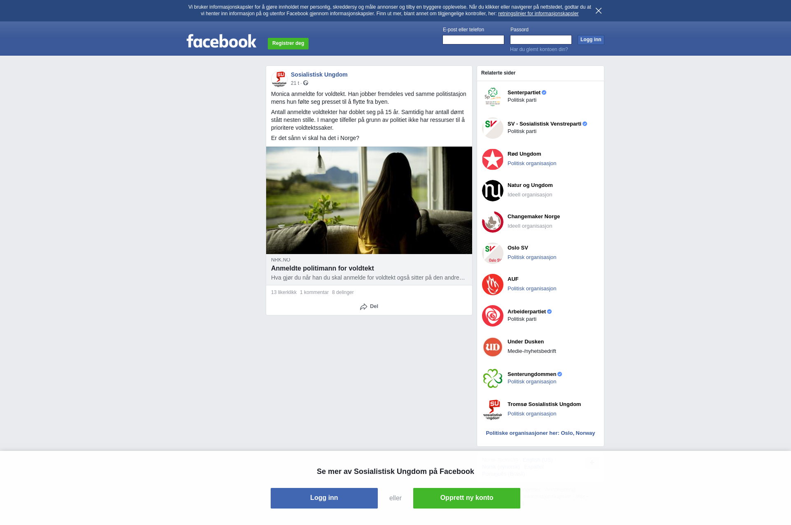The width and height of the screenshot is (791, 525).
Task: Click Politisk organisasjon under Rød Ungdom
Action: [x=532, y=163]
